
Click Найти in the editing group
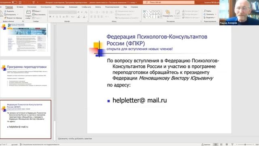(x=208, y=11)
